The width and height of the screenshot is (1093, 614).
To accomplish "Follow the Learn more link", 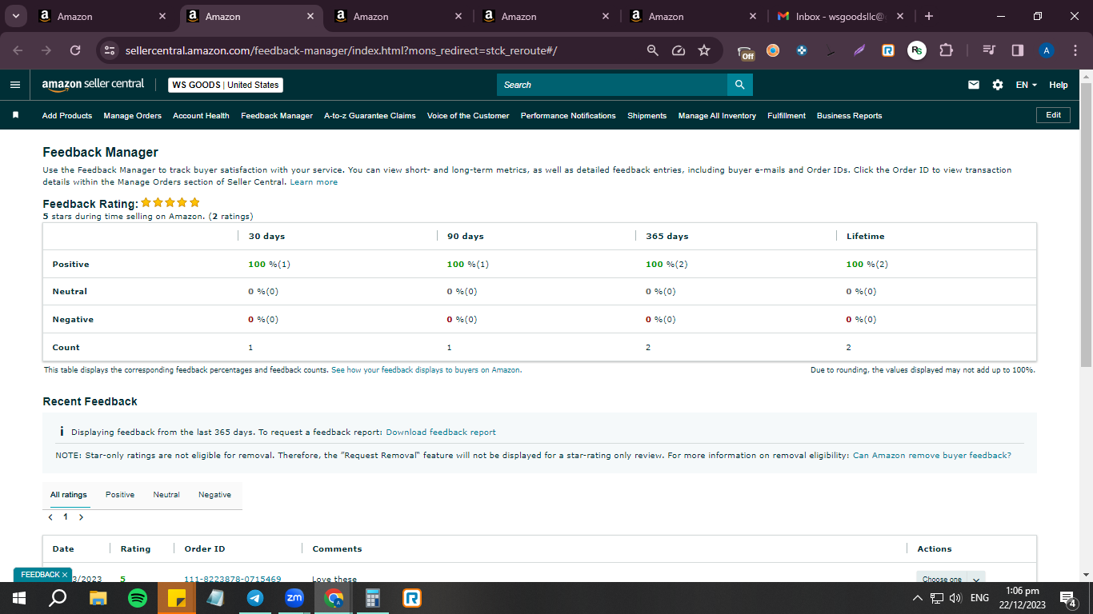I will pyautogui.click(x=314, y=182).
